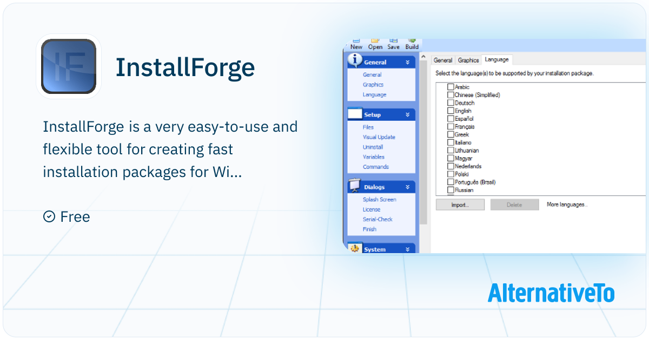Open Files under Setup
Image resolution: width=649 pixels, height=340 pixels.
pyautogui.click(x=368, y=127)
